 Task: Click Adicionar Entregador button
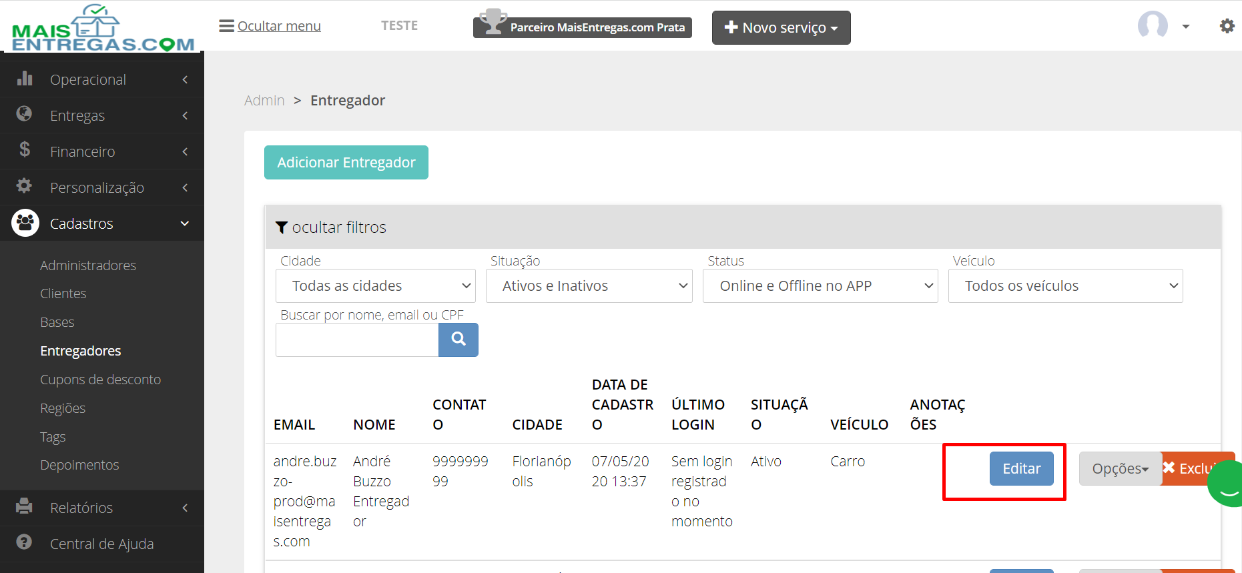(346, 162)
